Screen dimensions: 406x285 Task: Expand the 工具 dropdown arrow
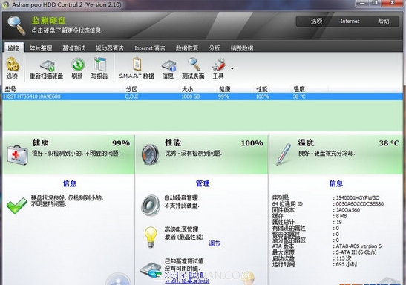click(x=232, y=68)
